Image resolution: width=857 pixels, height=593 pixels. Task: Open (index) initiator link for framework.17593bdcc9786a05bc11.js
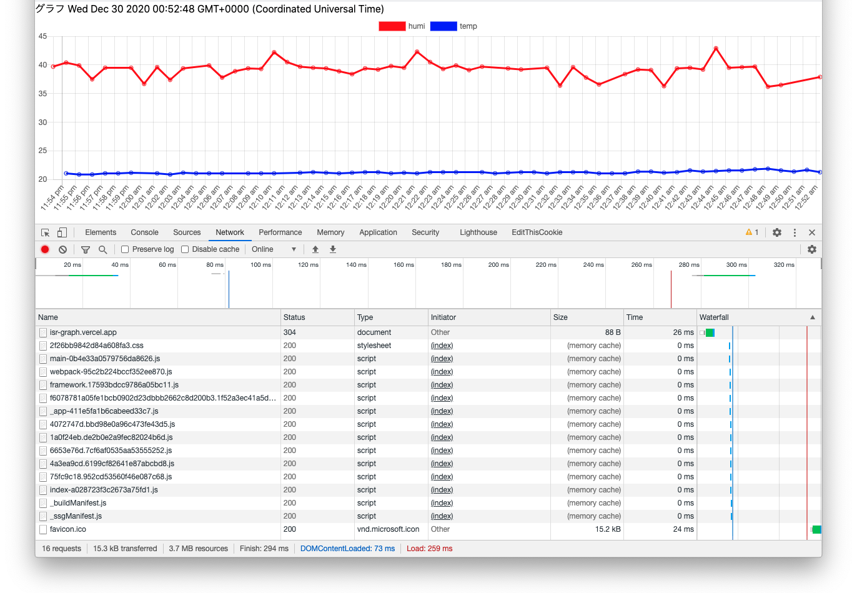(x=442, y=385)
